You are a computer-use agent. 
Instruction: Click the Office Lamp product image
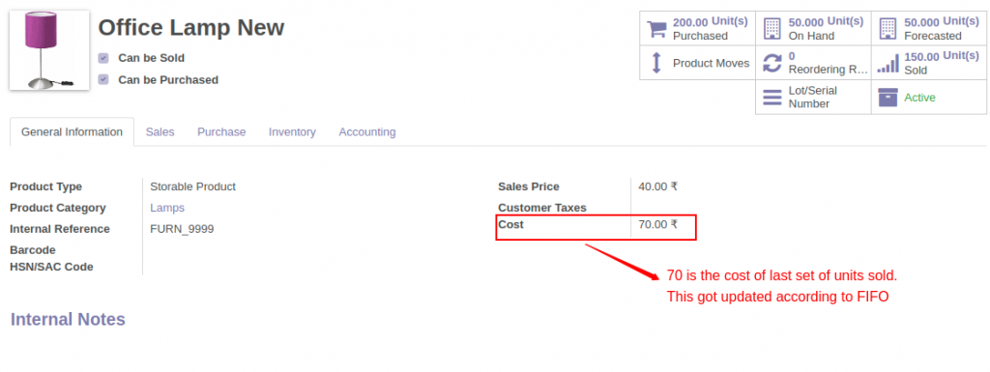point(49,50)
